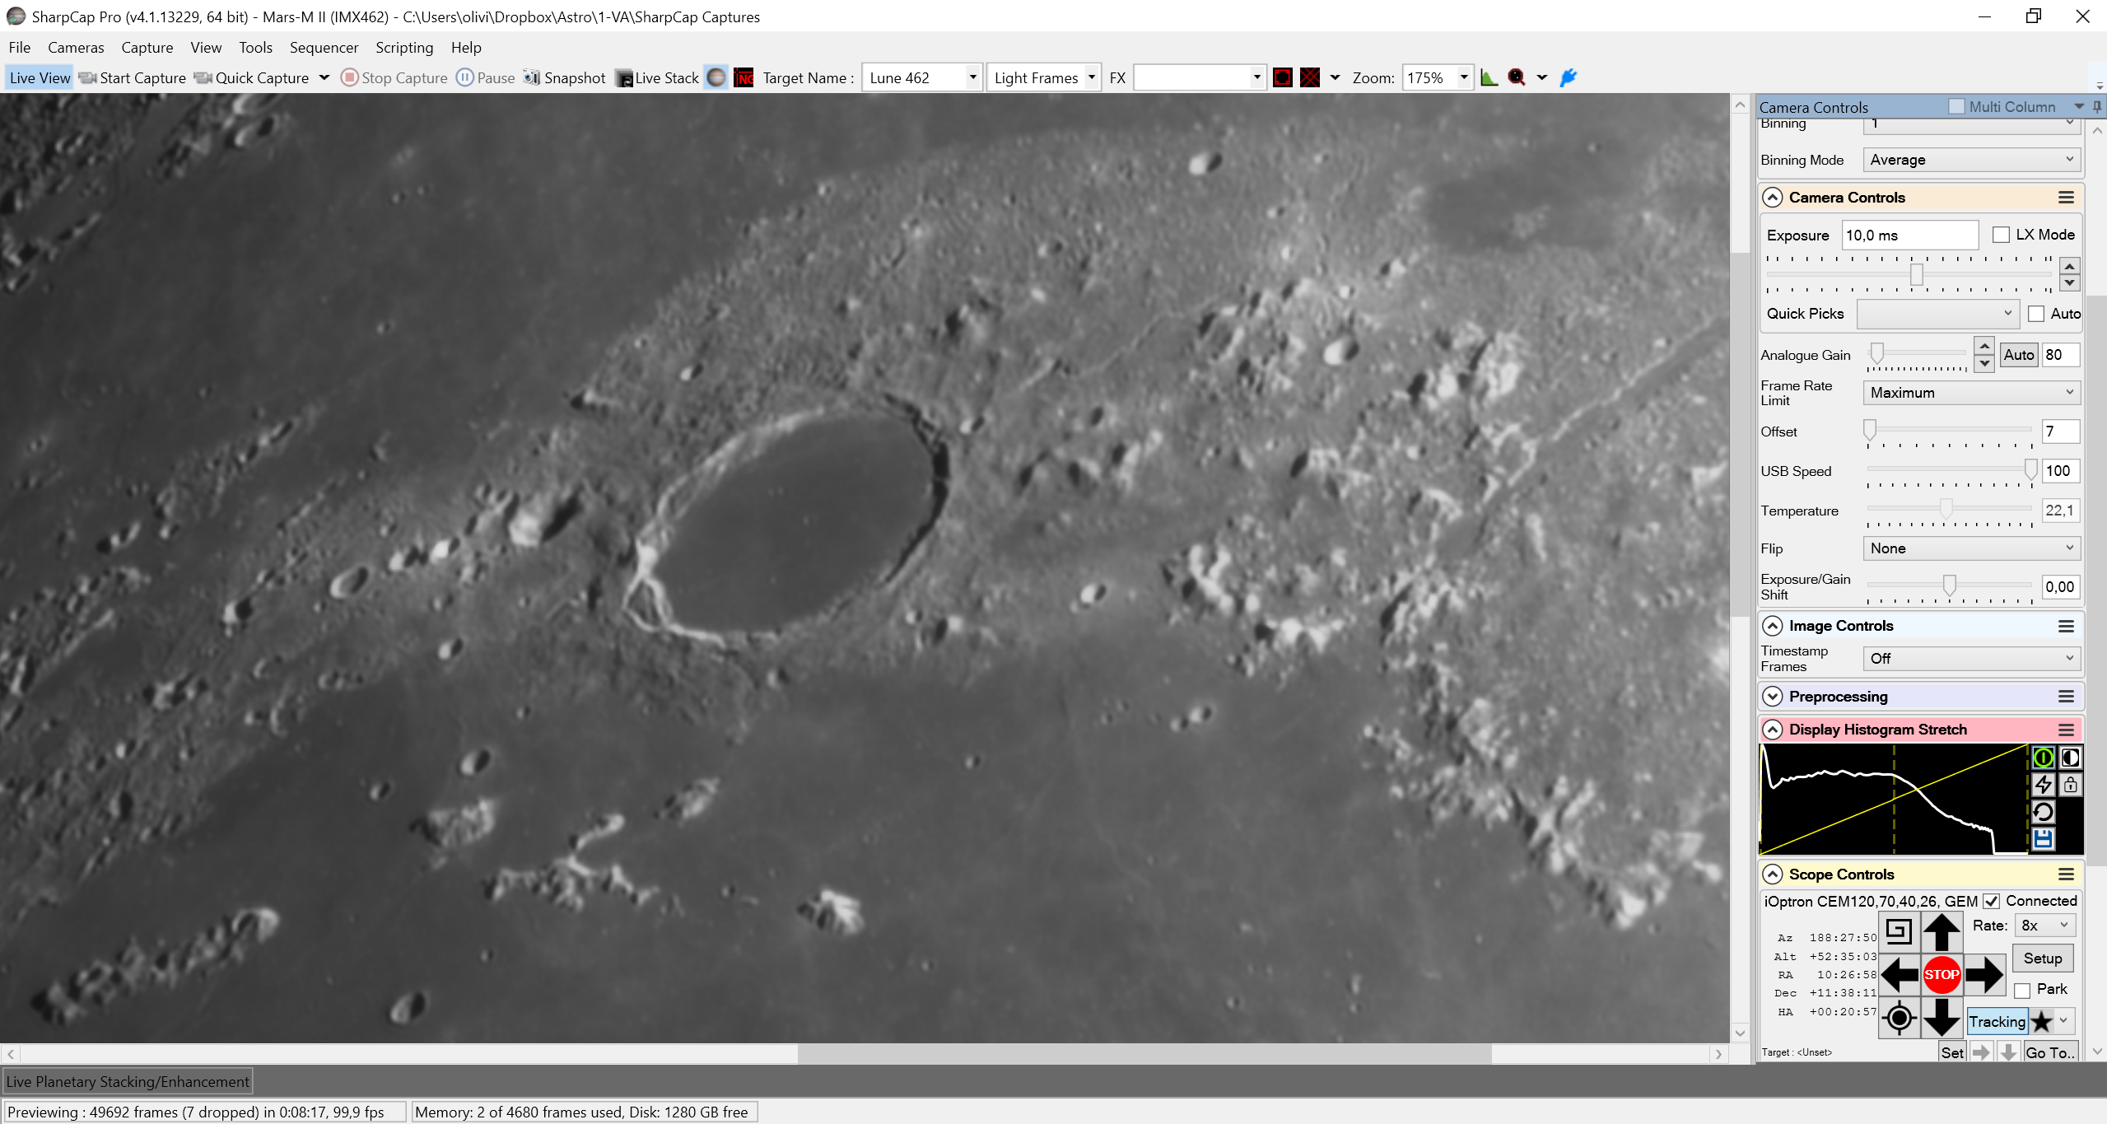Uncheck the Connected mount checkbox
Viewport: 2107px width, 1124px height.
(1991, 901)
